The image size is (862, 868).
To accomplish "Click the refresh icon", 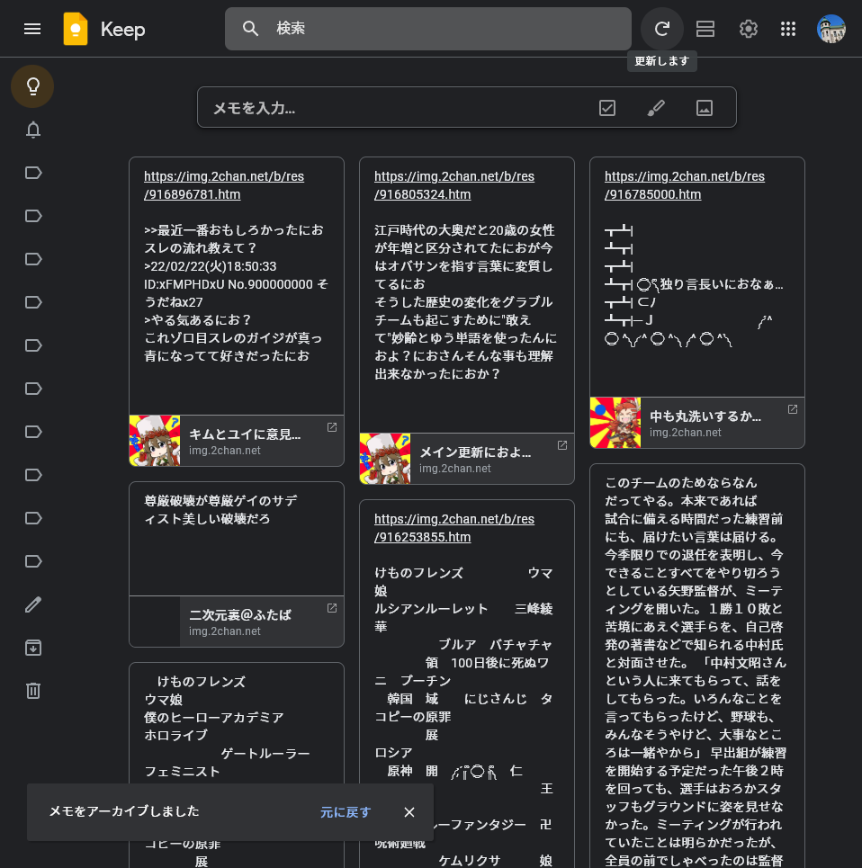I will [x=662, y=29].
